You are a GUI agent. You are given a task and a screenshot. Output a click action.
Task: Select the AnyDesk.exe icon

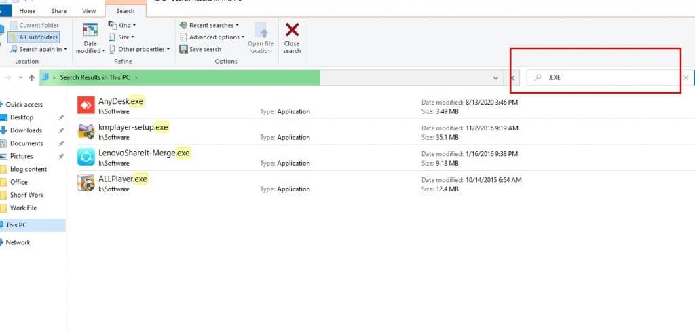click(x=86, y=105)
